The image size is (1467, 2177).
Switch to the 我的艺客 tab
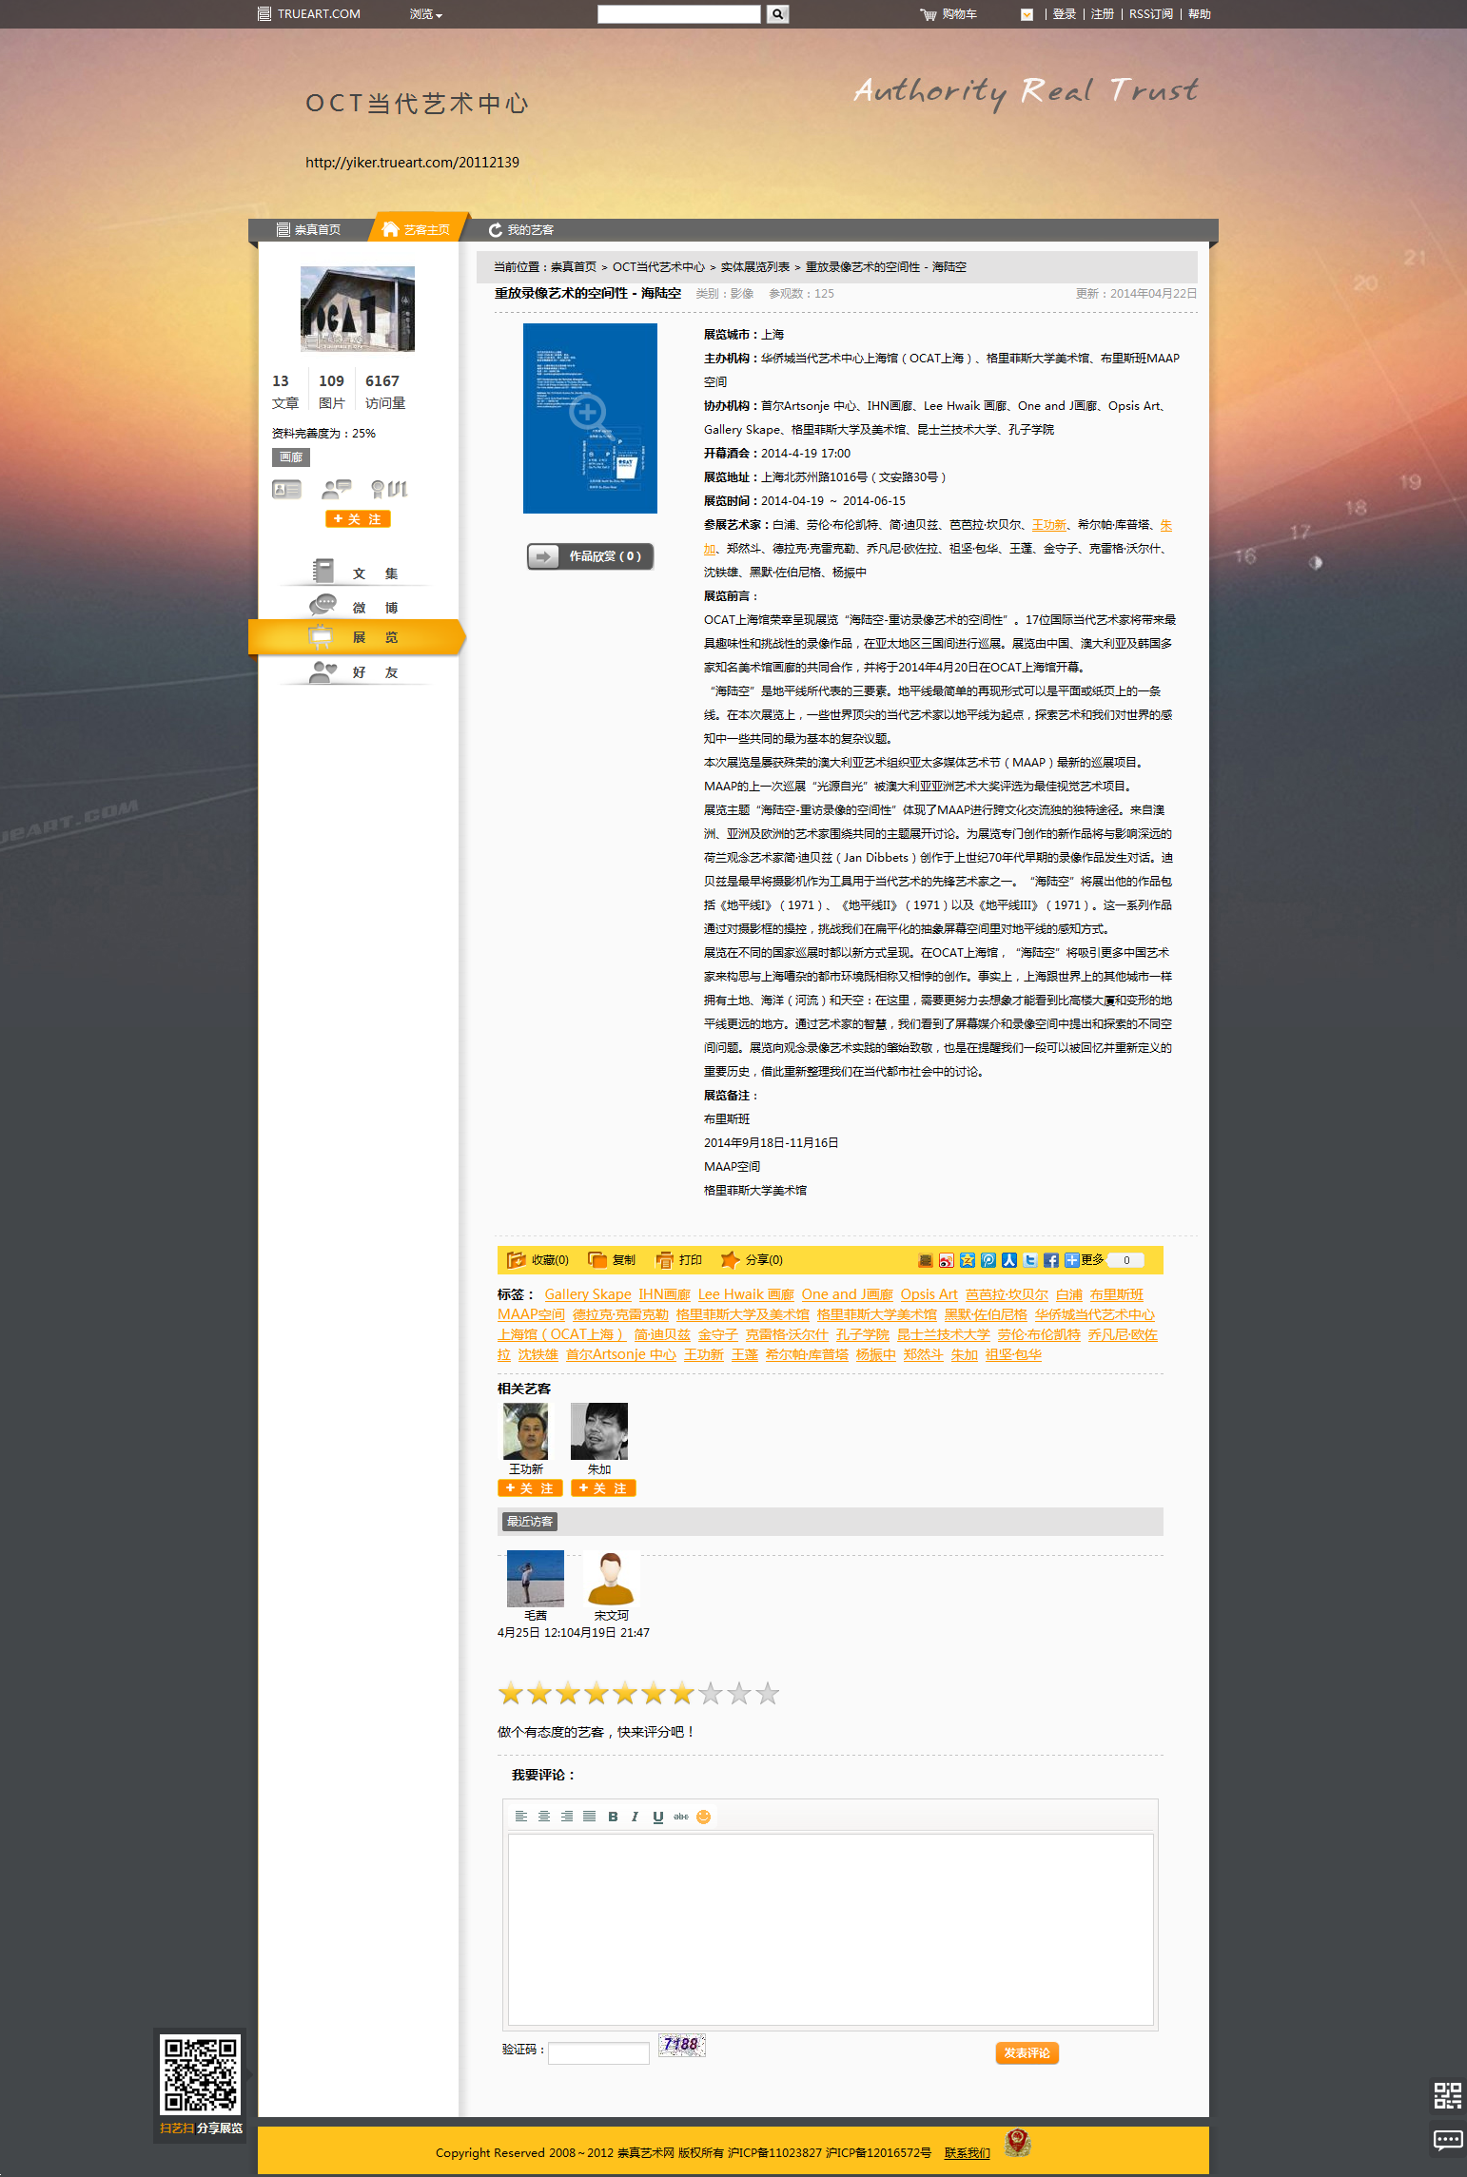click(520, 230)
